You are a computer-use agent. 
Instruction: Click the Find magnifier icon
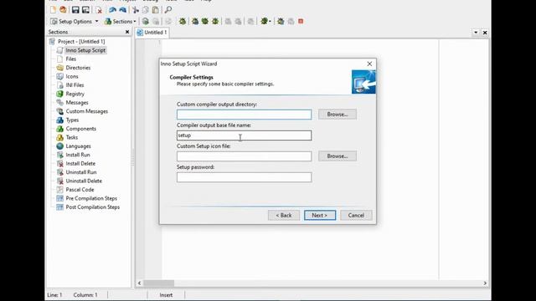tap(168, 10)
